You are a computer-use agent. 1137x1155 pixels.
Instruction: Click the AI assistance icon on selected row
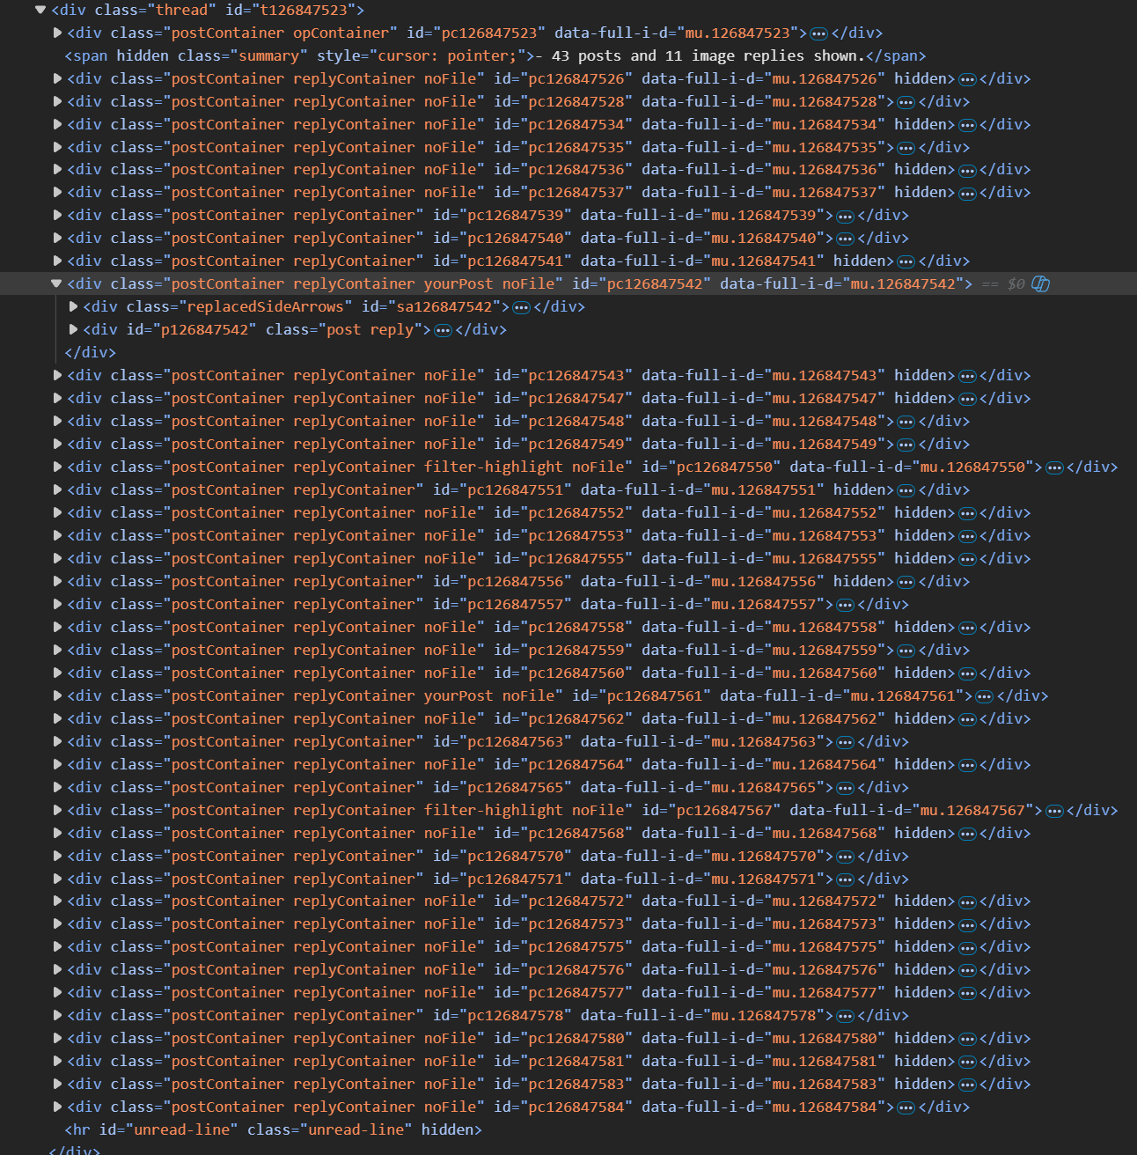coord(1040,284)
